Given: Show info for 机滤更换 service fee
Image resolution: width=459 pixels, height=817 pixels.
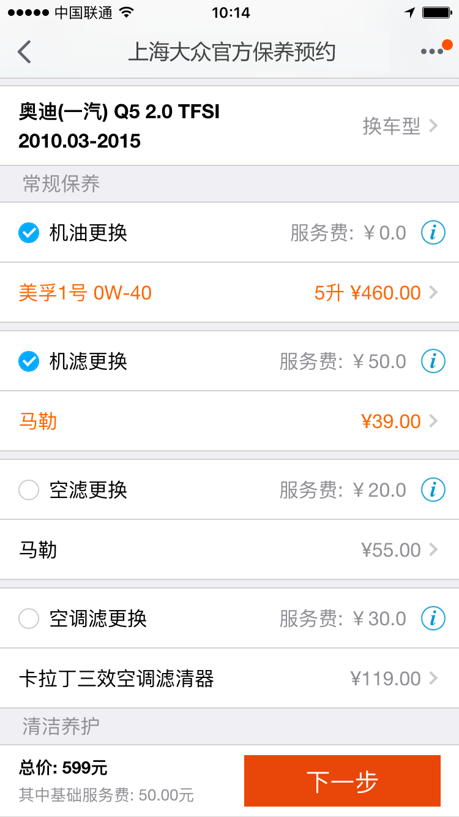Looking at the screenshot, I should tap(433, 361).
